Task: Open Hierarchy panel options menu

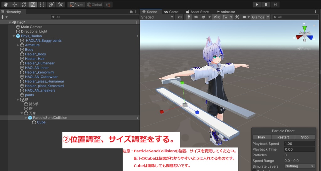Action: tap(136, 12)
